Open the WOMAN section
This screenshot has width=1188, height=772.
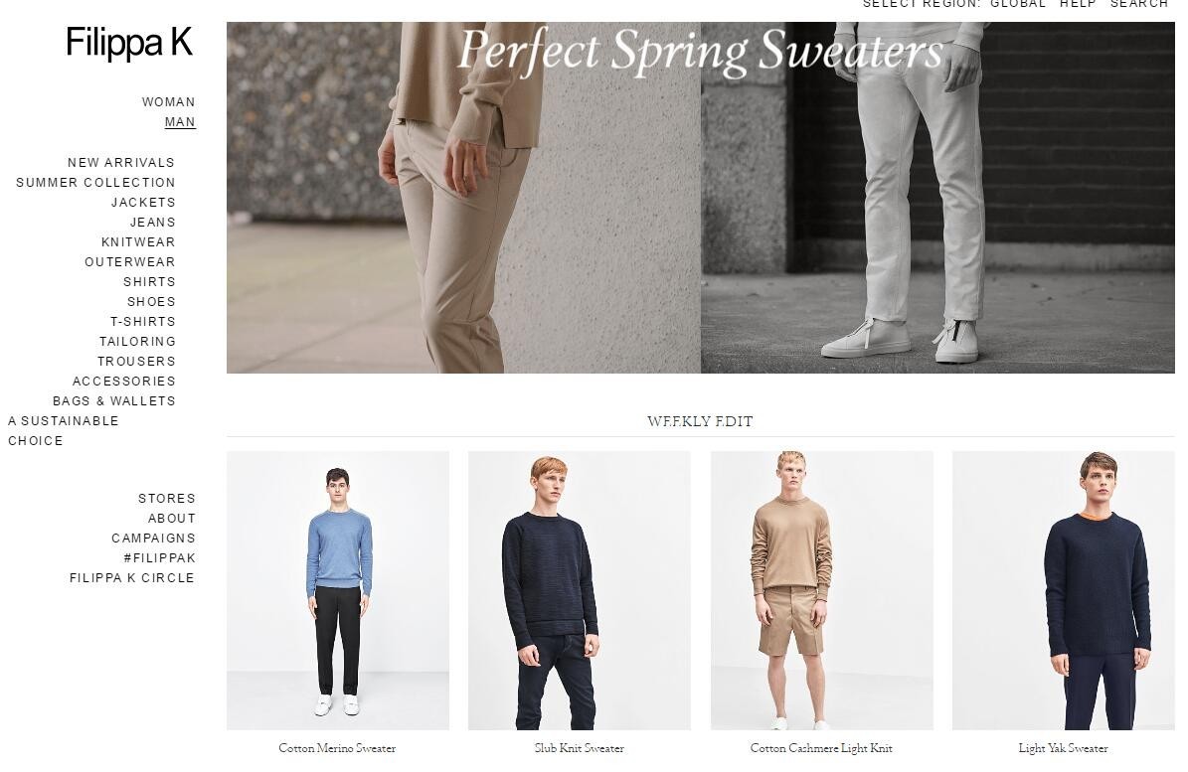[168, 102]
